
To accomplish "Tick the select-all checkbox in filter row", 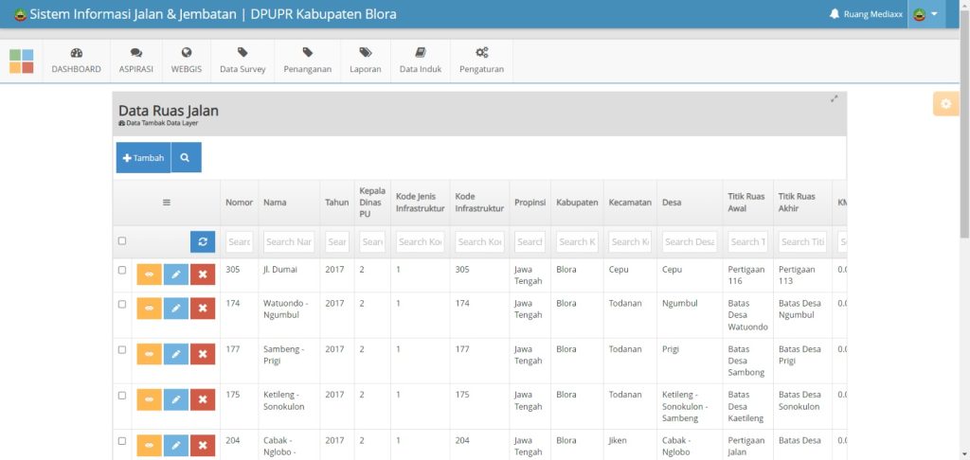I will pos(122,241).
